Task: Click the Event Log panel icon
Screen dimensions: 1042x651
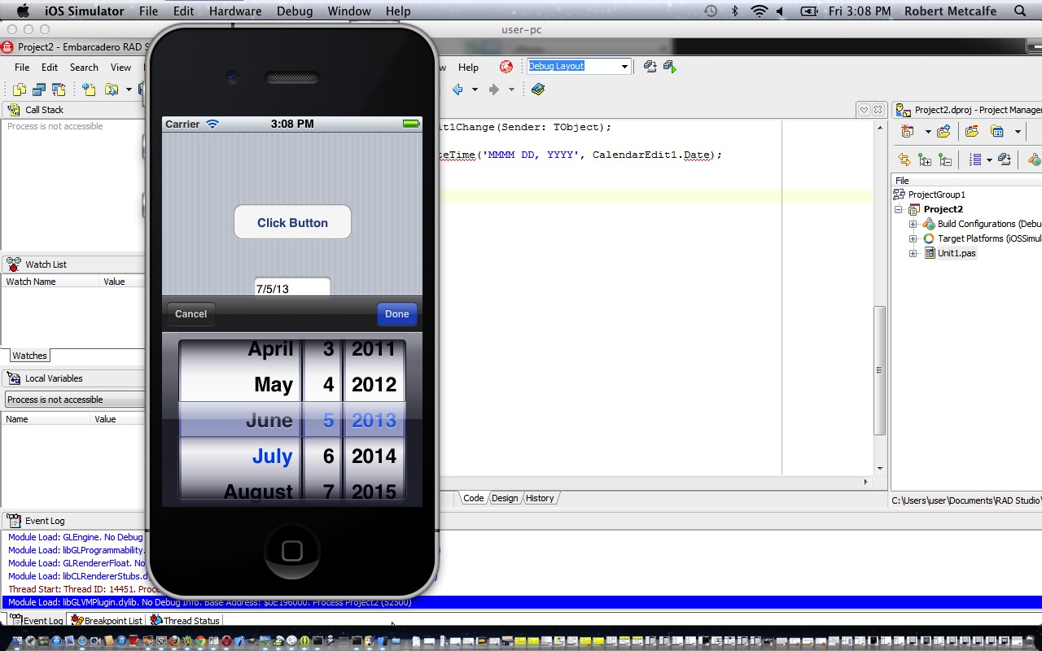Action: click(14, 521)
